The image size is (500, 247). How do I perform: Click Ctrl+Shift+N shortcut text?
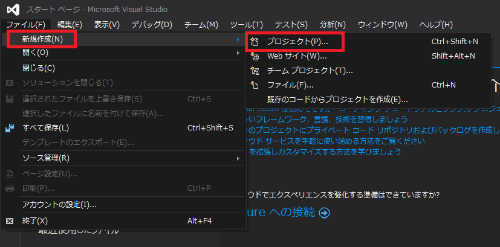[x=455, y=42]
